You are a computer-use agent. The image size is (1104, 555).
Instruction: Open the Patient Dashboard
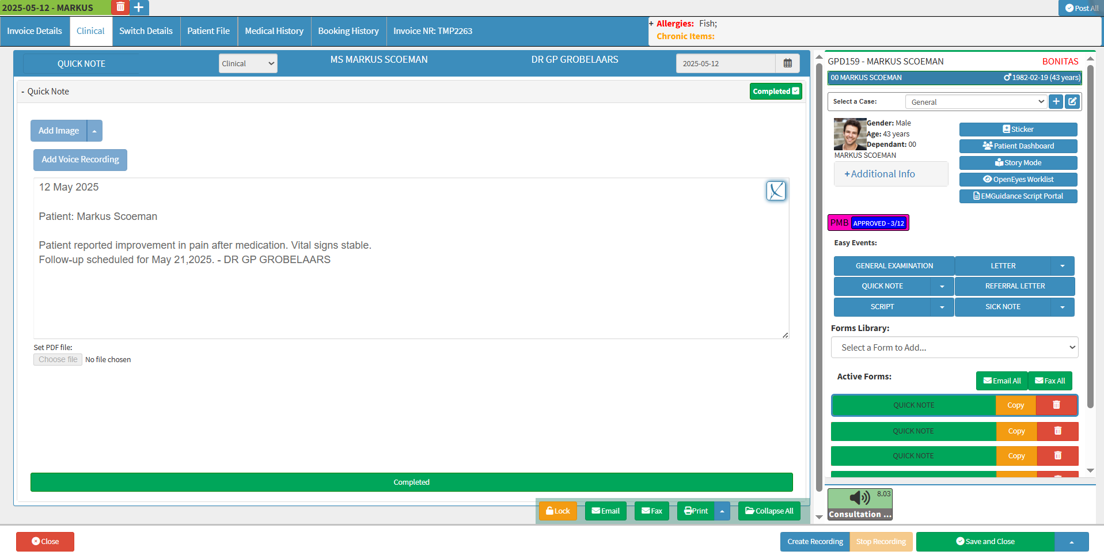point(1018,146)
